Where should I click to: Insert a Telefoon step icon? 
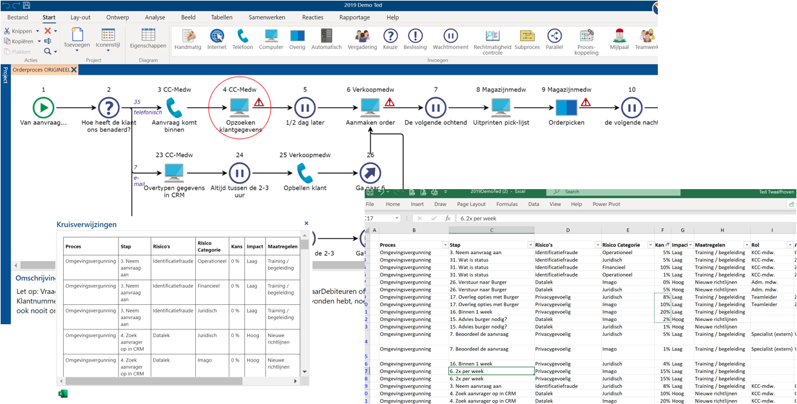click(243, 39)
